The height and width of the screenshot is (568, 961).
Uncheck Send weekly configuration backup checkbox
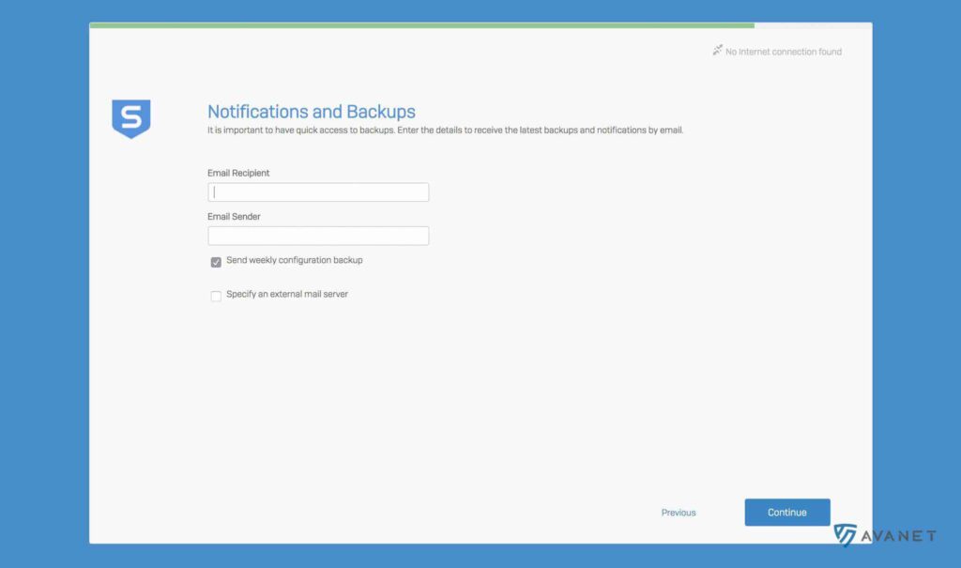click(216, 262)
